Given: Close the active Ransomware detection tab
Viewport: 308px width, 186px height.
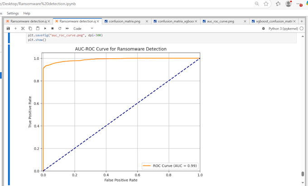Looking at the screenshot, I should pyautogui.click(x=98, y=21).
